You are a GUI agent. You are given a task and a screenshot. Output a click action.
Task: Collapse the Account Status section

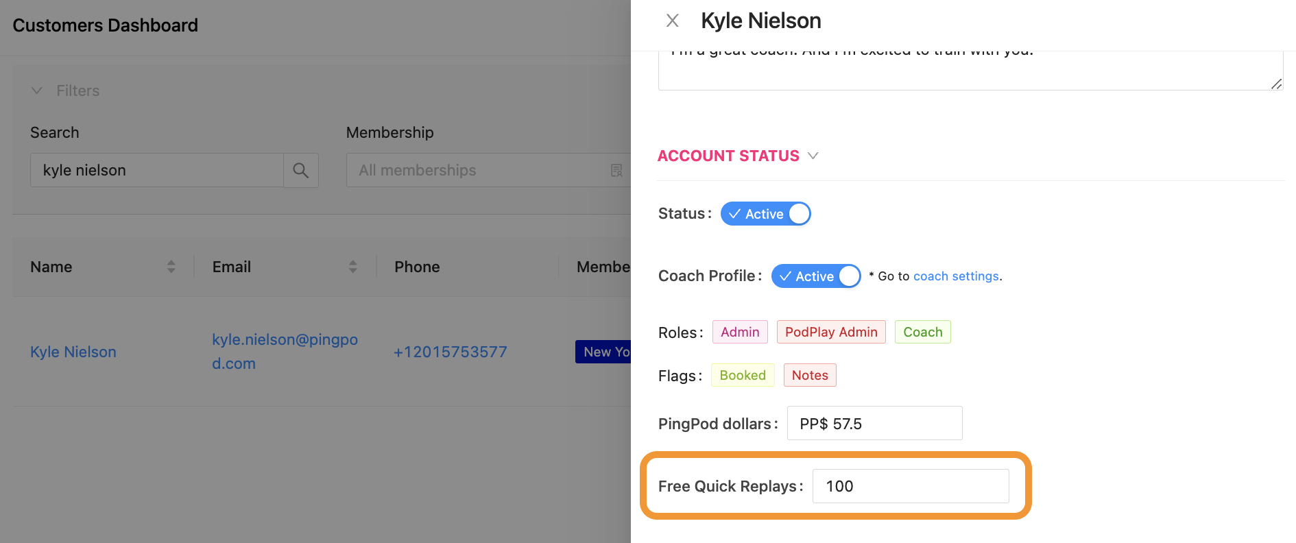tap(813, 156)
